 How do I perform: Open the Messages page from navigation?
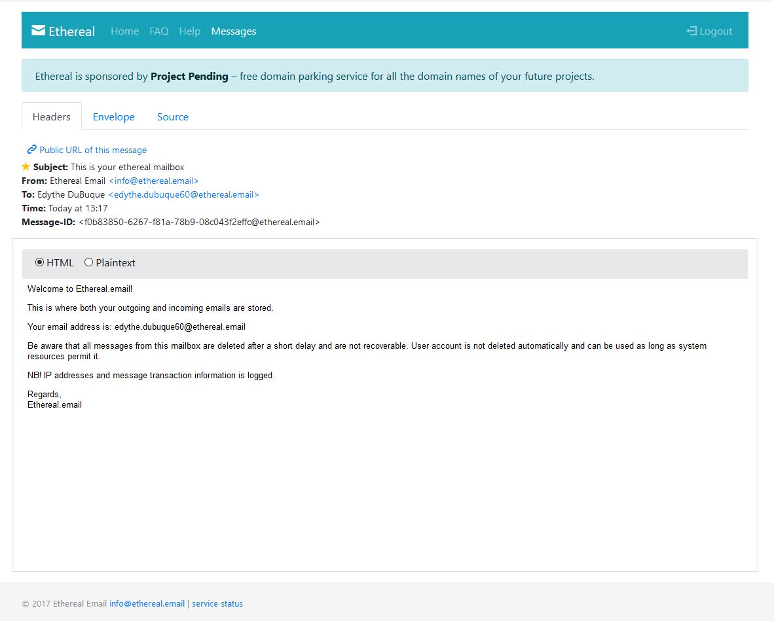pyautogui.click(x=234, y=31)
